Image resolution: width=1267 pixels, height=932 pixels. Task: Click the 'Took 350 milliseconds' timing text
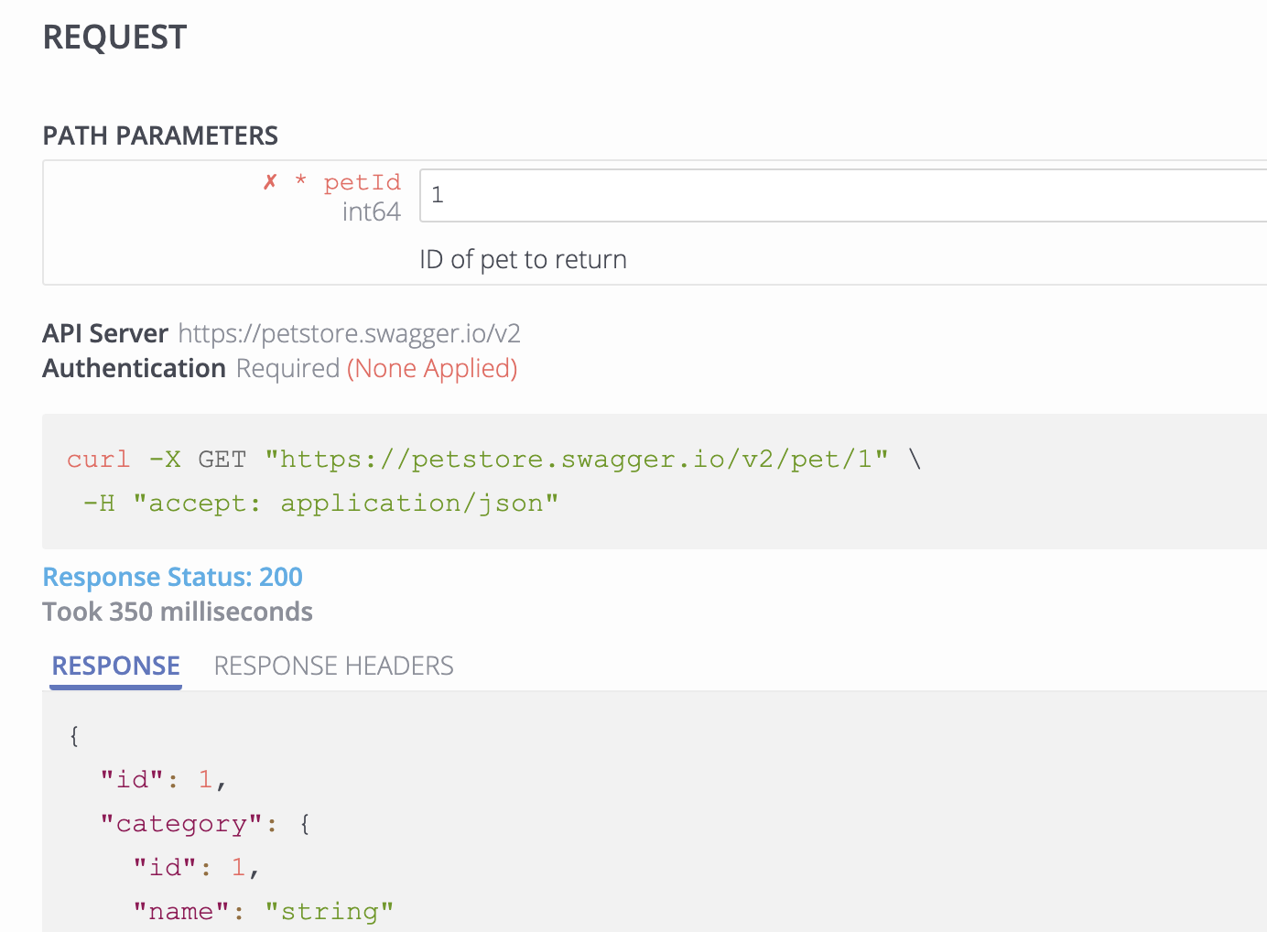click(x=177, y=612)
